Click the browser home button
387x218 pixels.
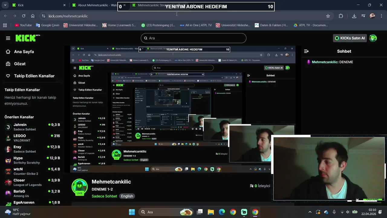click(x=33, y=16)
